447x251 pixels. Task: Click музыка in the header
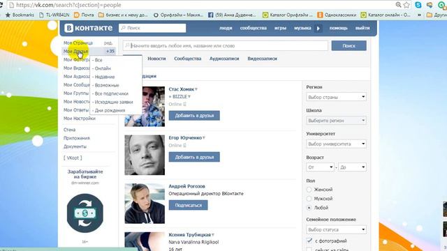point(302,28)
